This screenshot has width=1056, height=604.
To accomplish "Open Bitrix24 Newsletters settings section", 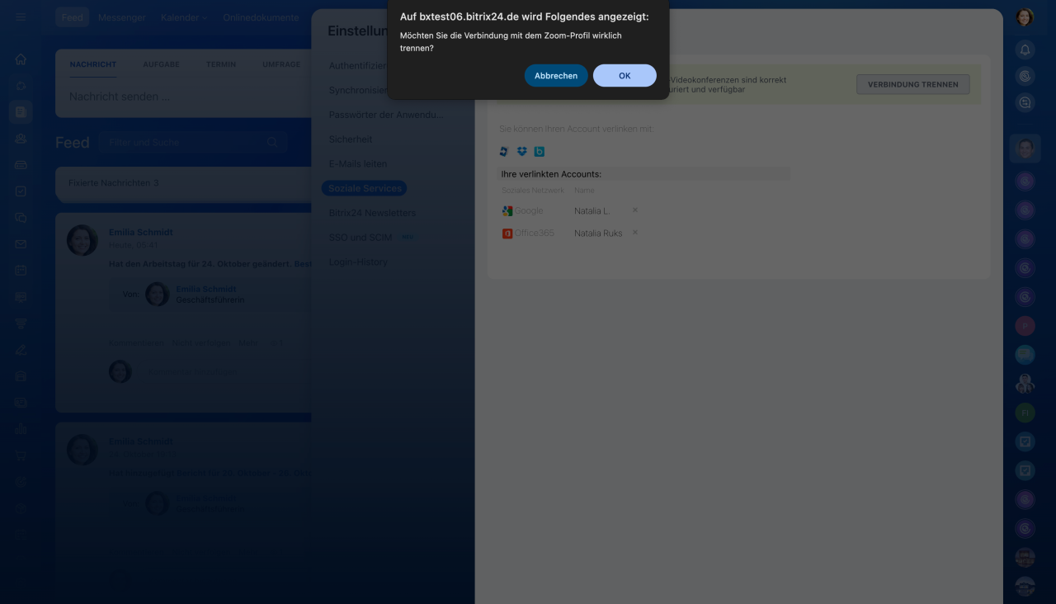I will (x=372, y=213).
